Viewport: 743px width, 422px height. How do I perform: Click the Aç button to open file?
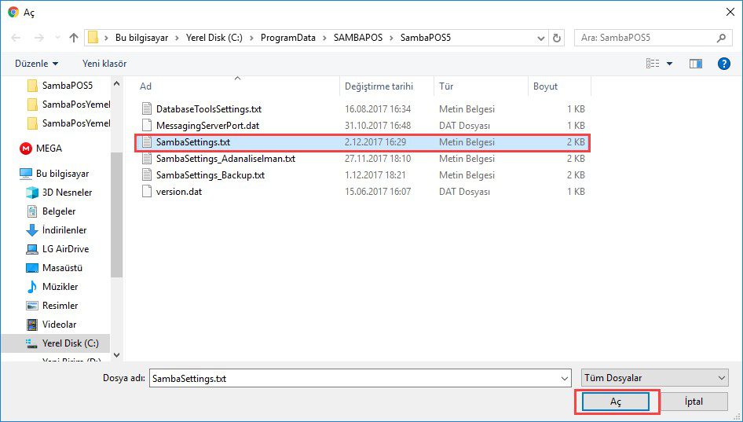[616, 402]
